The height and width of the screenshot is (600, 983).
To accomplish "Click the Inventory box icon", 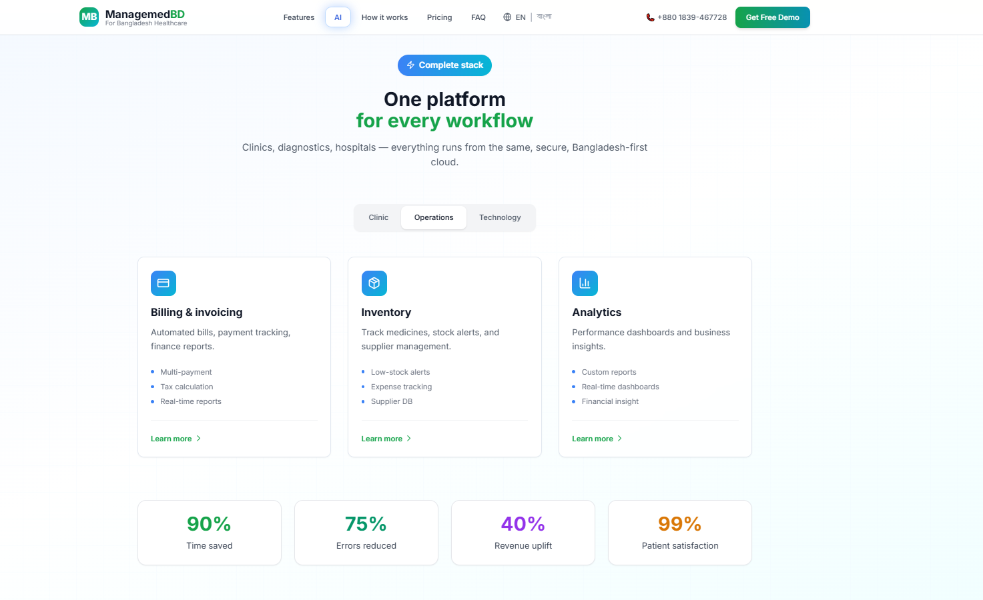I will tap(374, 283).
